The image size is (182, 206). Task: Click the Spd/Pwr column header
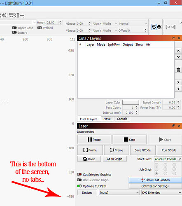point(114,44)
